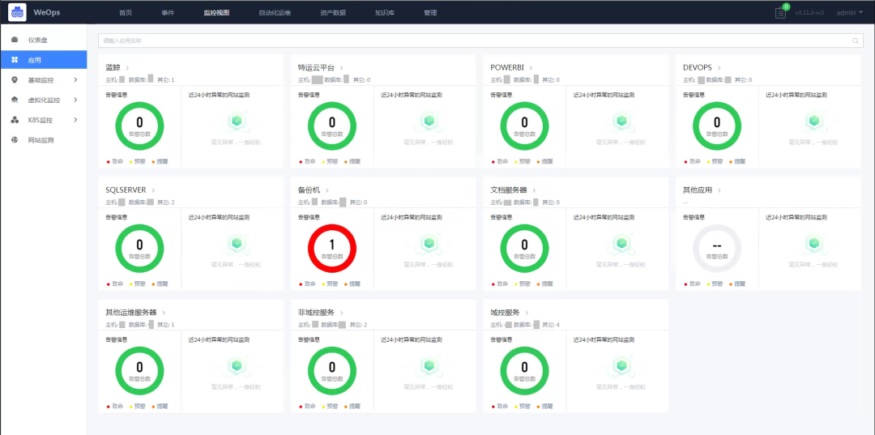
Task: Click the grey empty alarm ring on 其他应用
Action: 717,248
